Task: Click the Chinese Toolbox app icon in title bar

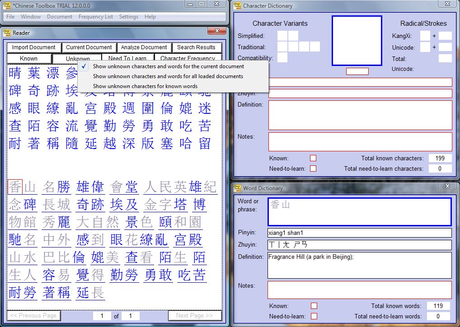Action: click(x=7, y=4)
